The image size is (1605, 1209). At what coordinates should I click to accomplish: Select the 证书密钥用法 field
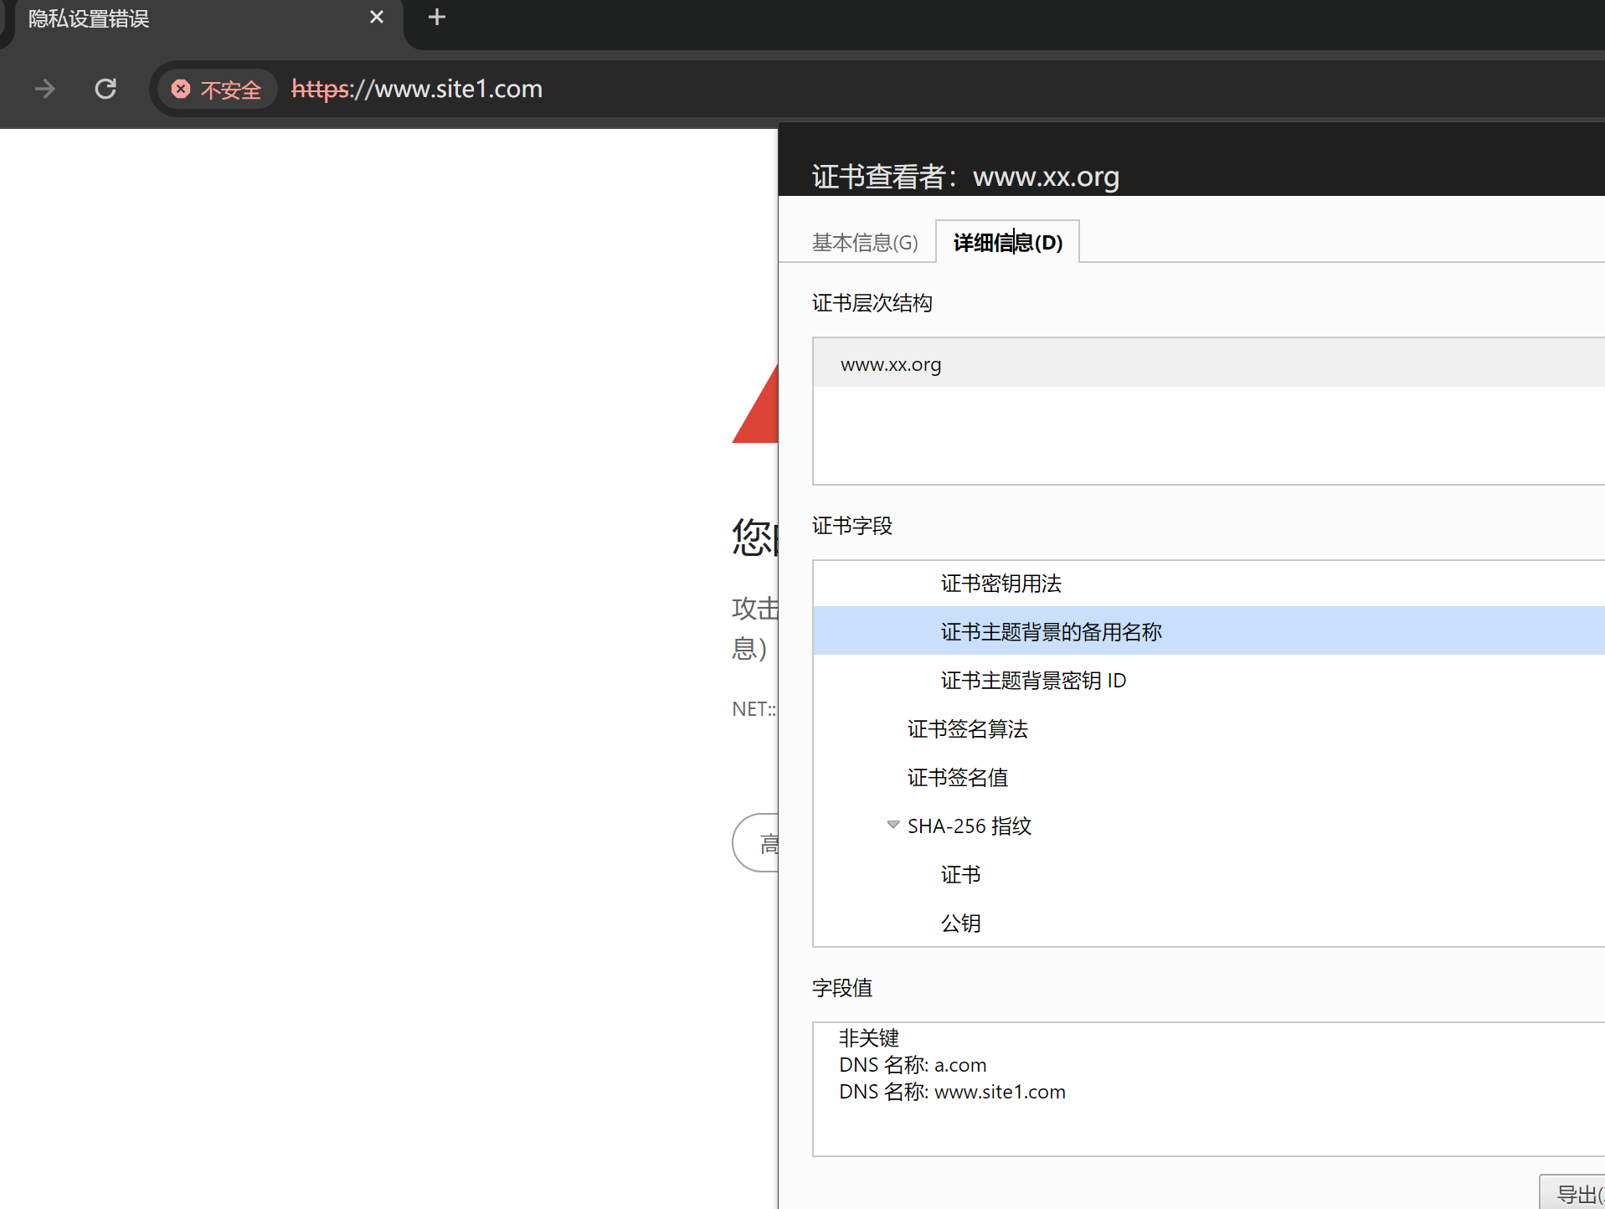[1001, 584]
